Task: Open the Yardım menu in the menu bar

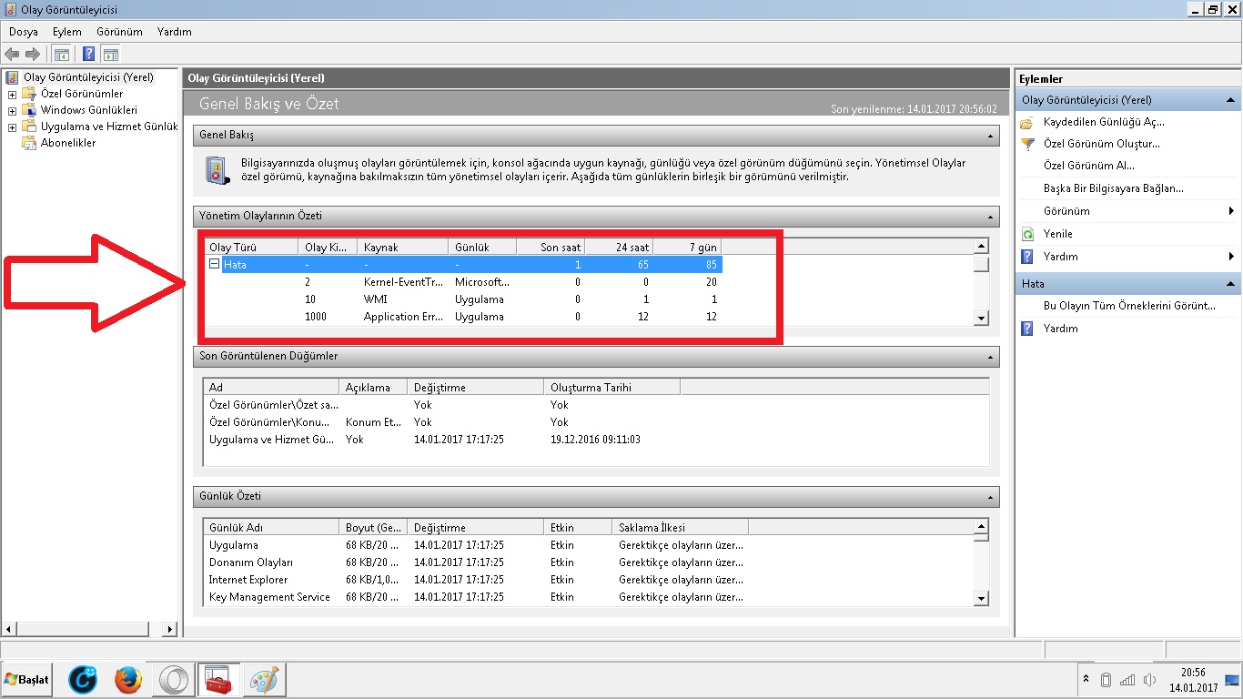Action: (x=175, y=32)
